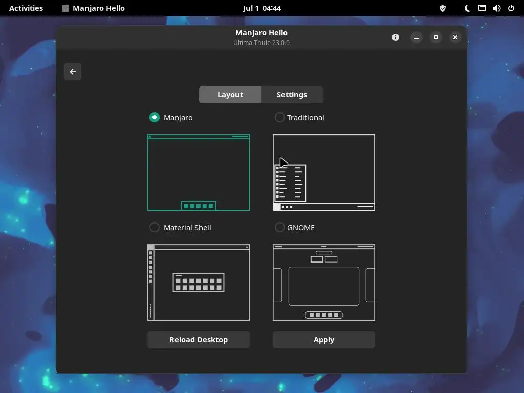The image size is (524, 393).
Task: Click the Traditional layout preview image
Action: (324, 172)
